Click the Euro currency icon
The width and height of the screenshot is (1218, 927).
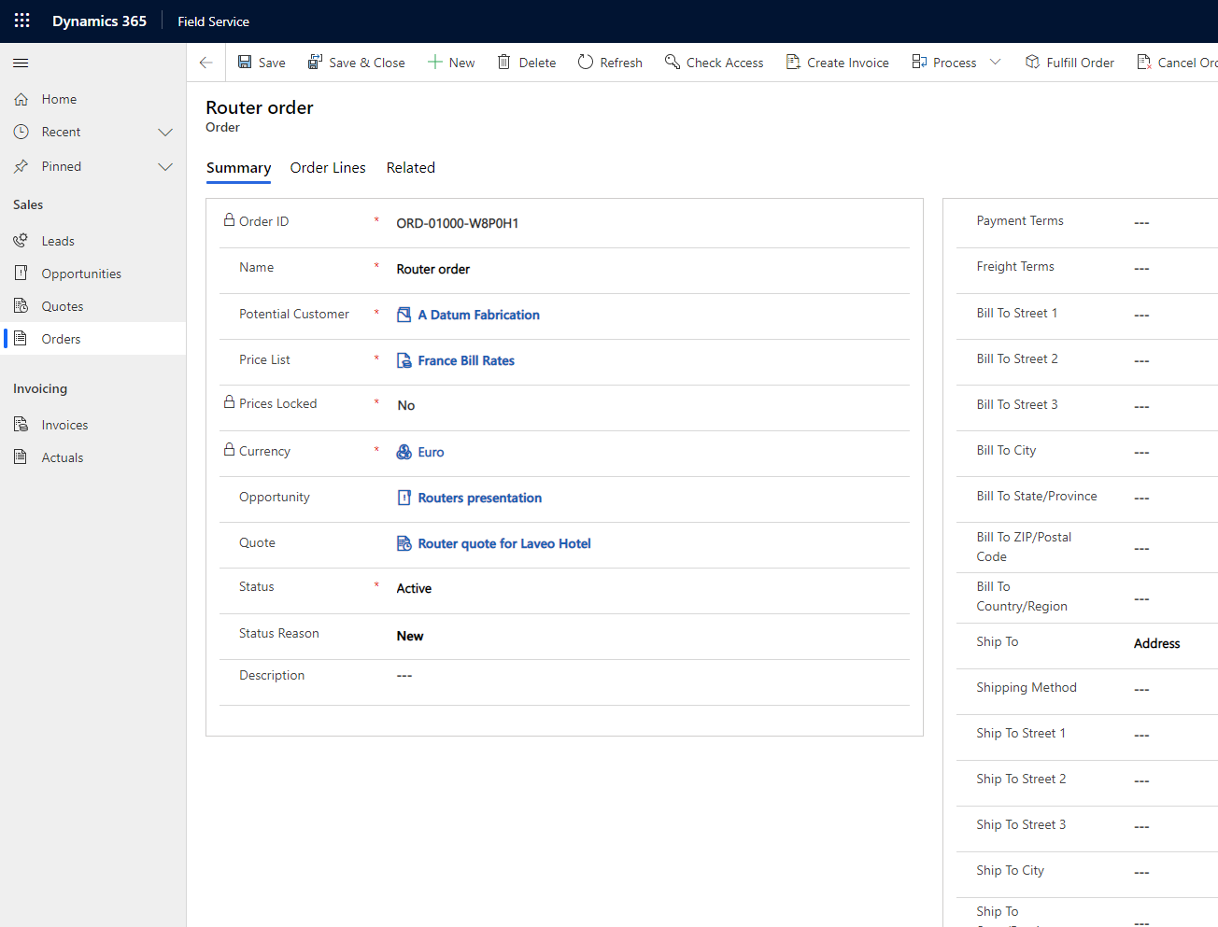coord(404,452)
